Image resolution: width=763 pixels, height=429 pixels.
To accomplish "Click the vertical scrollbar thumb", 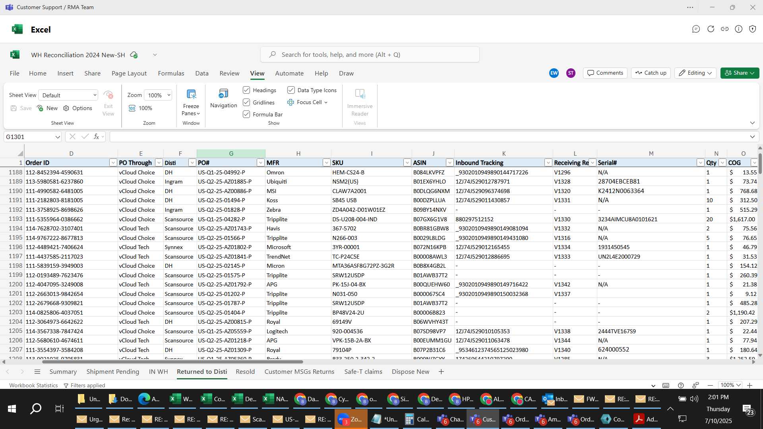I will [x=760, y=163].
